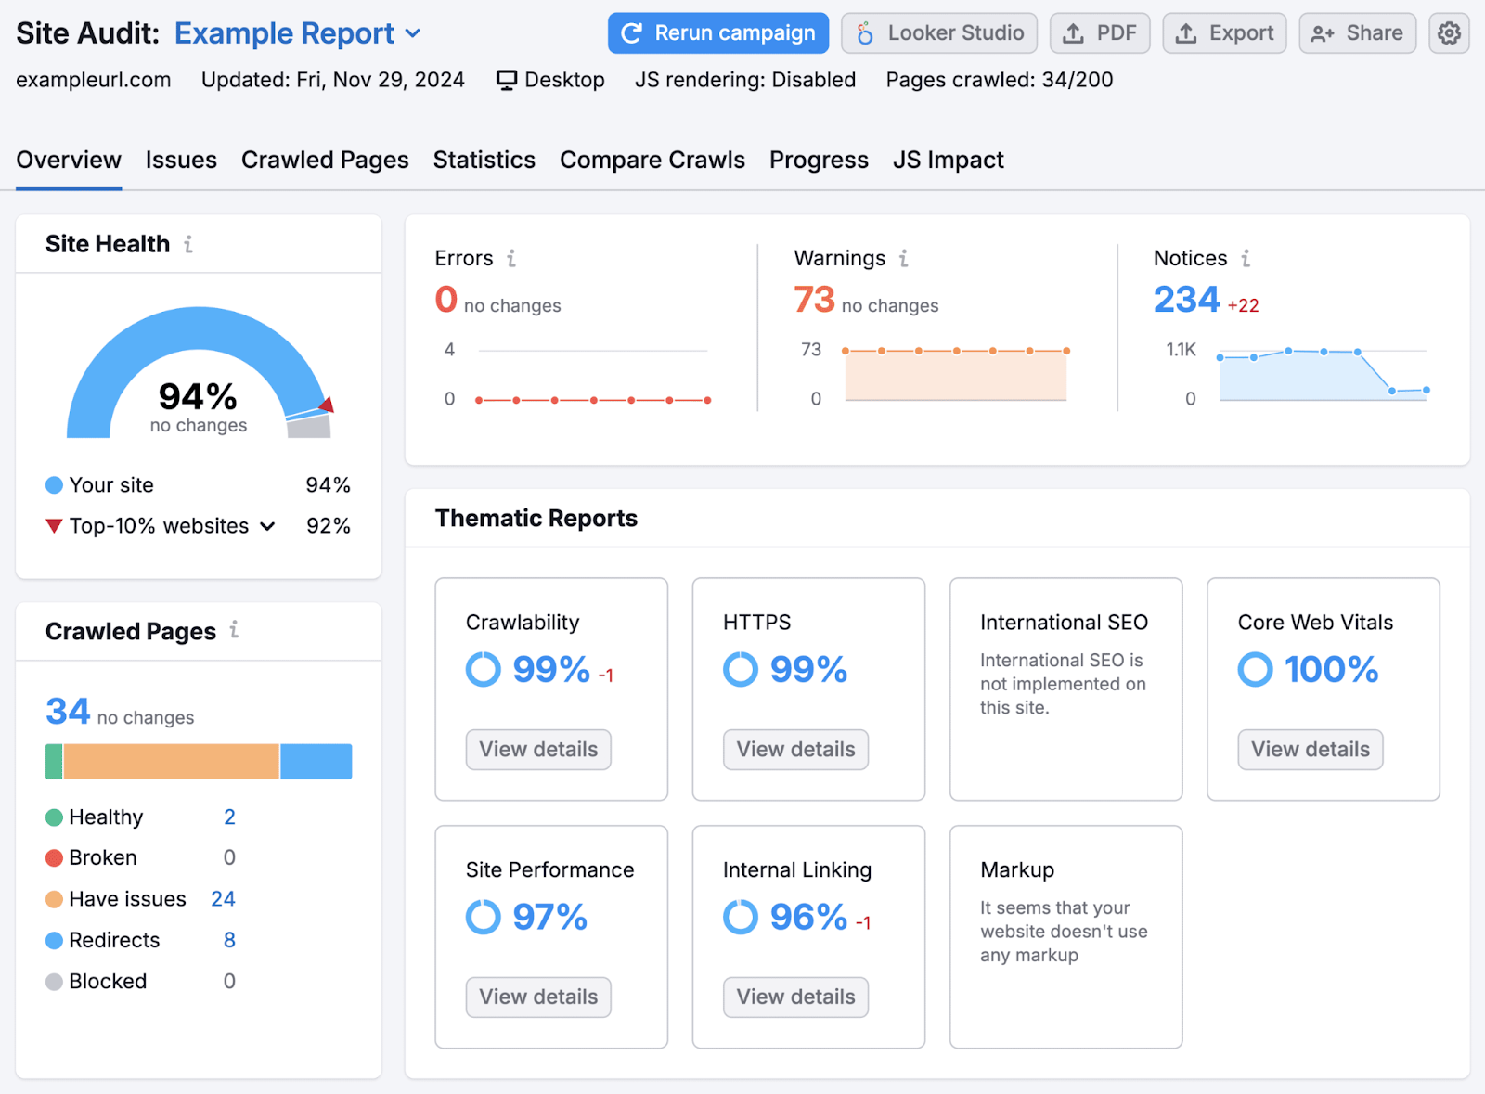Click the Desktop device icon
The height and width of the screenshot is (1094, 1485).
[504, 79]
